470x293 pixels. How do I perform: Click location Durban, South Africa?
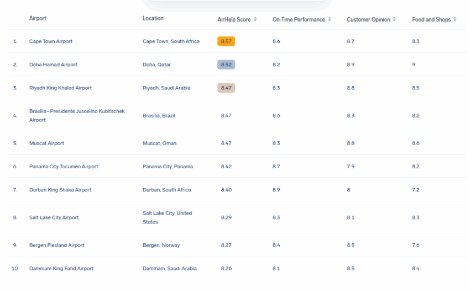[x=166, y=190]
